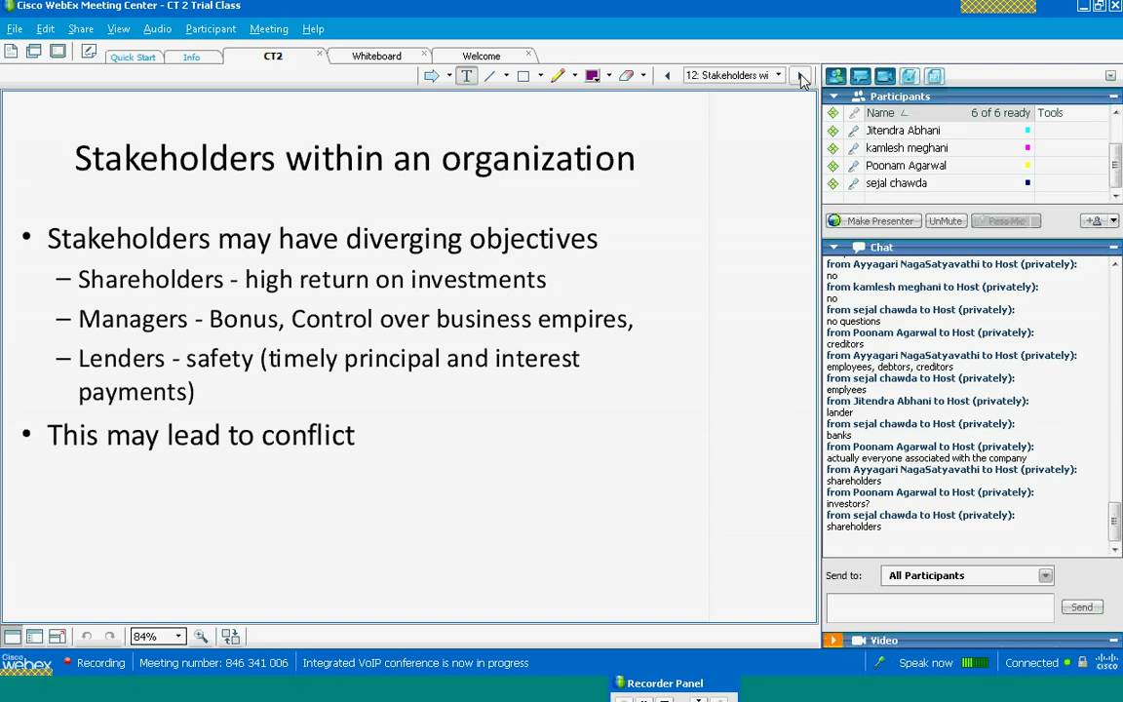Click the second window-layout toolbar icon

pyautogui.click(x=34, y=51)
